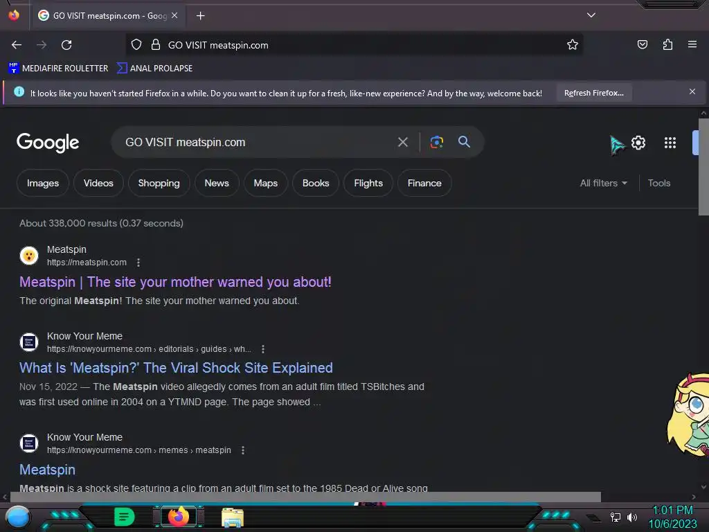Open the Extensions puzzle icon

667,44
